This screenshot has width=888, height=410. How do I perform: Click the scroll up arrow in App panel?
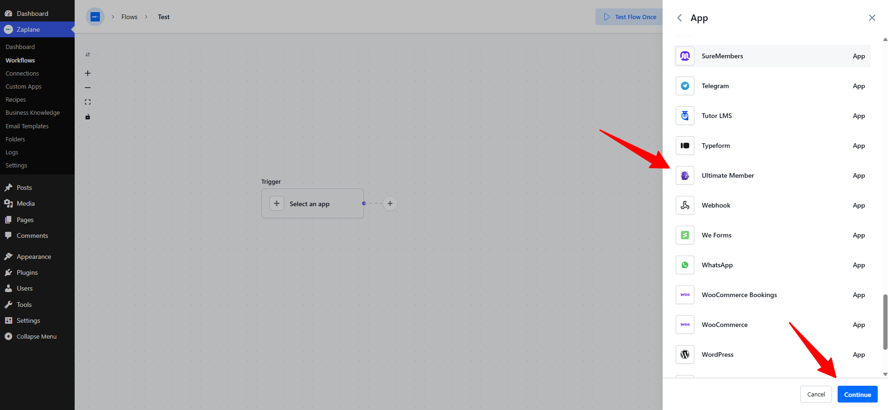click(885, 40)
